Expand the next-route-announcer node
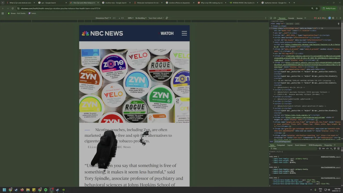 [x=273, y=42]
